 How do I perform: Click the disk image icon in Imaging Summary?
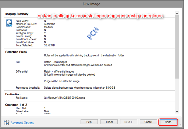click(9, 23)
